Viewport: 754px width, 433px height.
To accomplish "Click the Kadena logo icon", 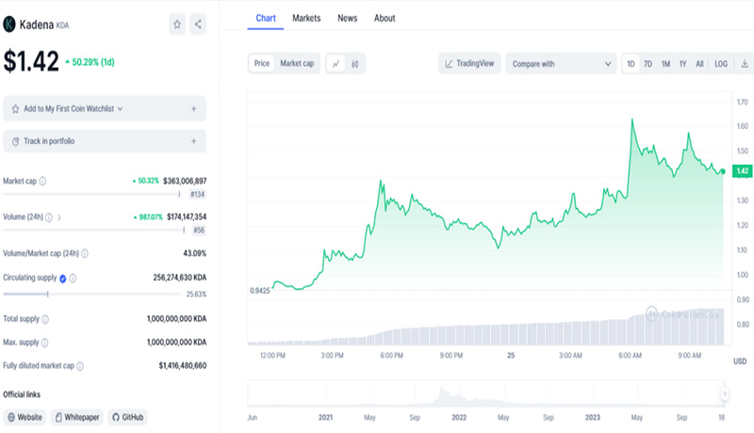I will [9, 24].
